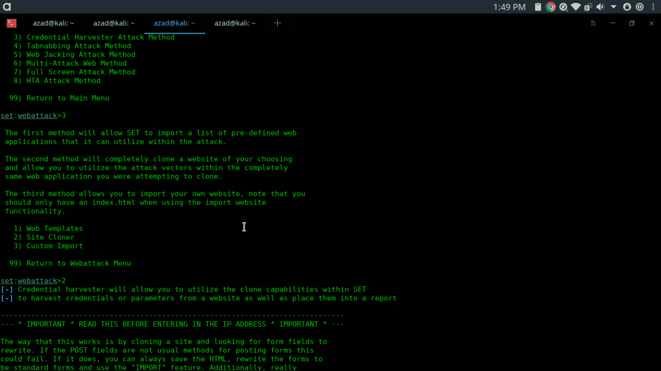Click 'should only have an index.html' line

point(135,203)
